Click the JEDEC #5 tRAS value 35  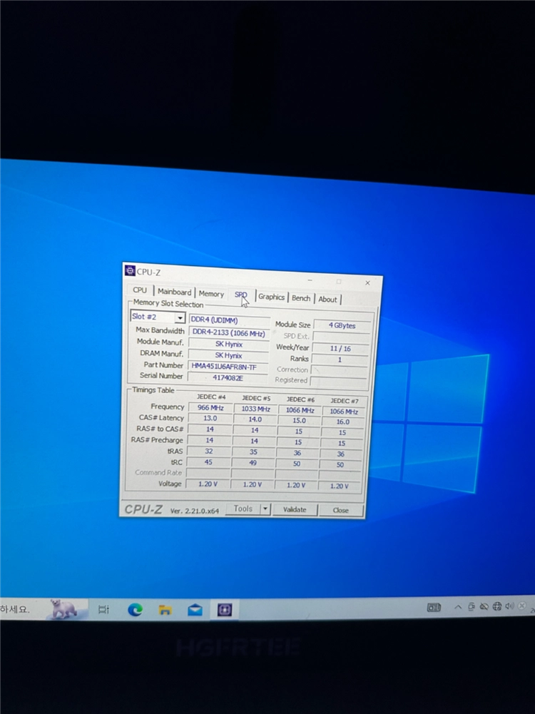(253, 452)
